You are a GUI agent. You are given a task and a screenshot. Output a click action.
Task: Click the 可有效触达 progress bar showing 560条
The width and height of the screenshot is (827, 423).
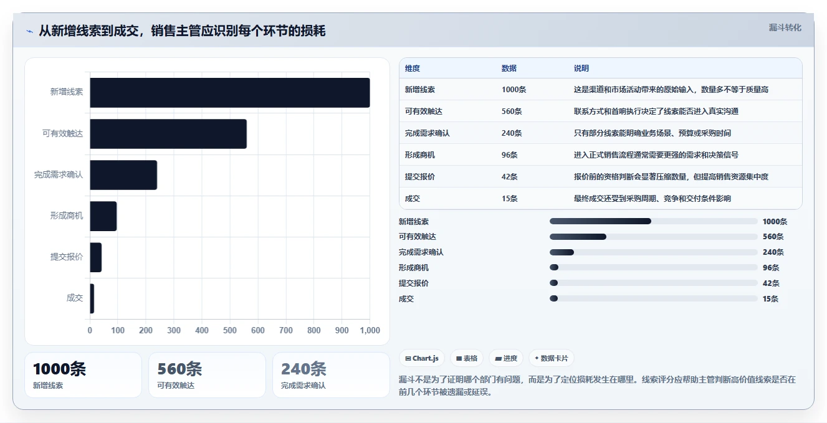[654, 237]
